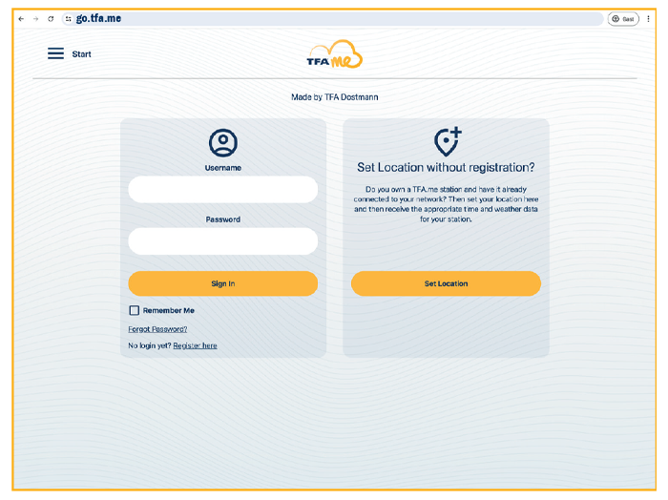Focus the Username input field
The image size is (668, 500).
pos(222,189)
